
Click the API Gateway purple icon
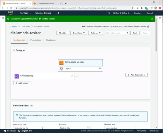pyautogui.click(x=17, y=76)
